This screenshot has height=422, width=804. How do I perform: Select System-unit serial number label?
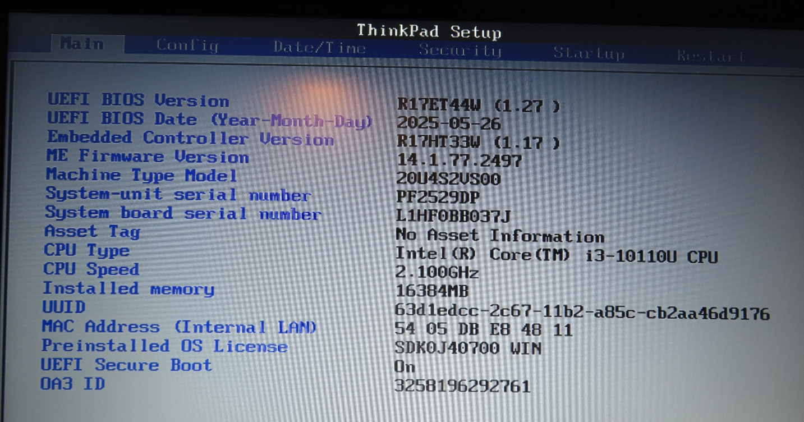tap(178, 194)
